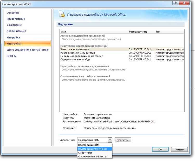Choose Надстройки PowerPoint from dropdown list
This screenshot has width=195, height=161.
(x=92, y=149)
